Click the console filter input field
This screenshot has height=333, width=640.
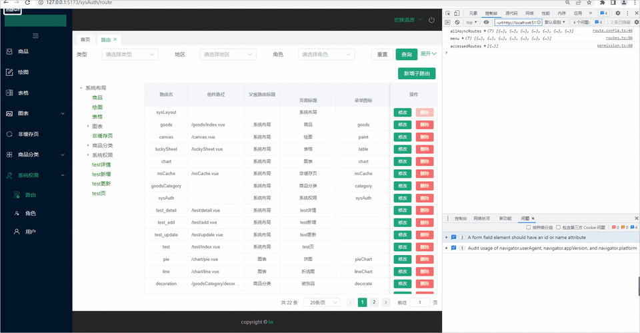(518, 23)
